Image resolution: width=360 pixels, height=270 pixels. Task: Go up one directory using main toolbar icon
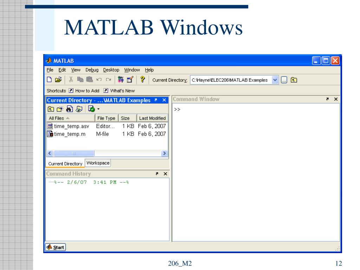tap(294, 80)
